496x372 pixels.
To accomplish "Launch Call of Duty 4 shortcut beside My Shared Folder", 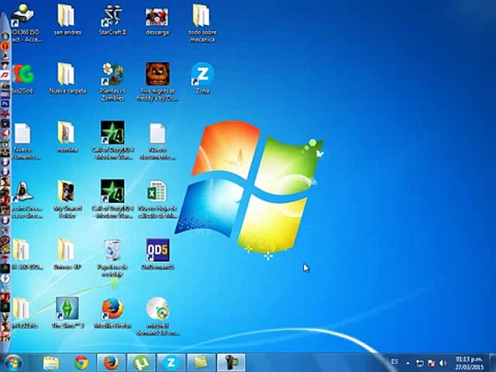I will [113, 198].
